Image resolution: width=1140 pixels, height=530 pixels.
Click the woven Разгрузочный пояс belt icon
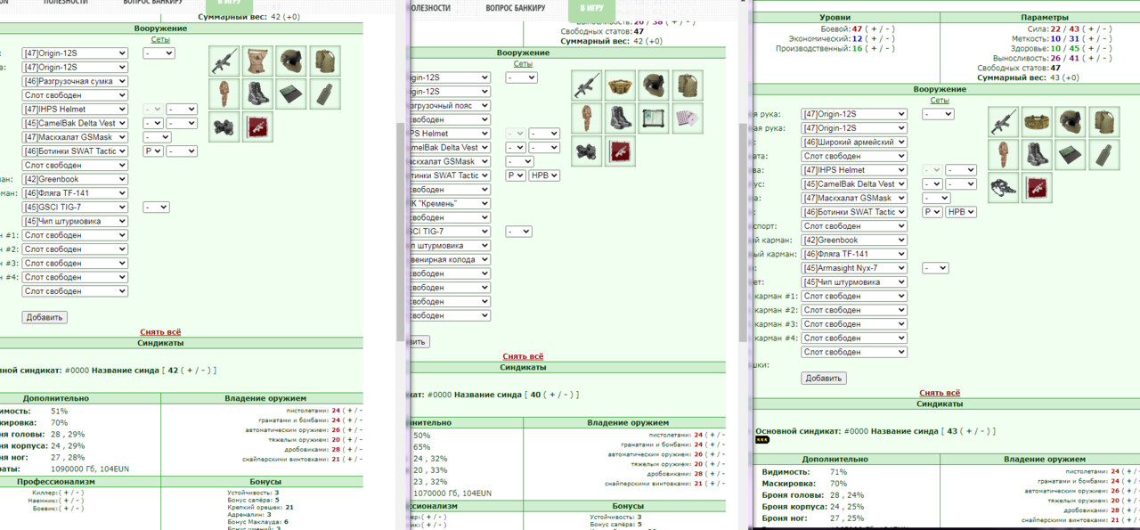pyautogui.click(x=620, y=86)
